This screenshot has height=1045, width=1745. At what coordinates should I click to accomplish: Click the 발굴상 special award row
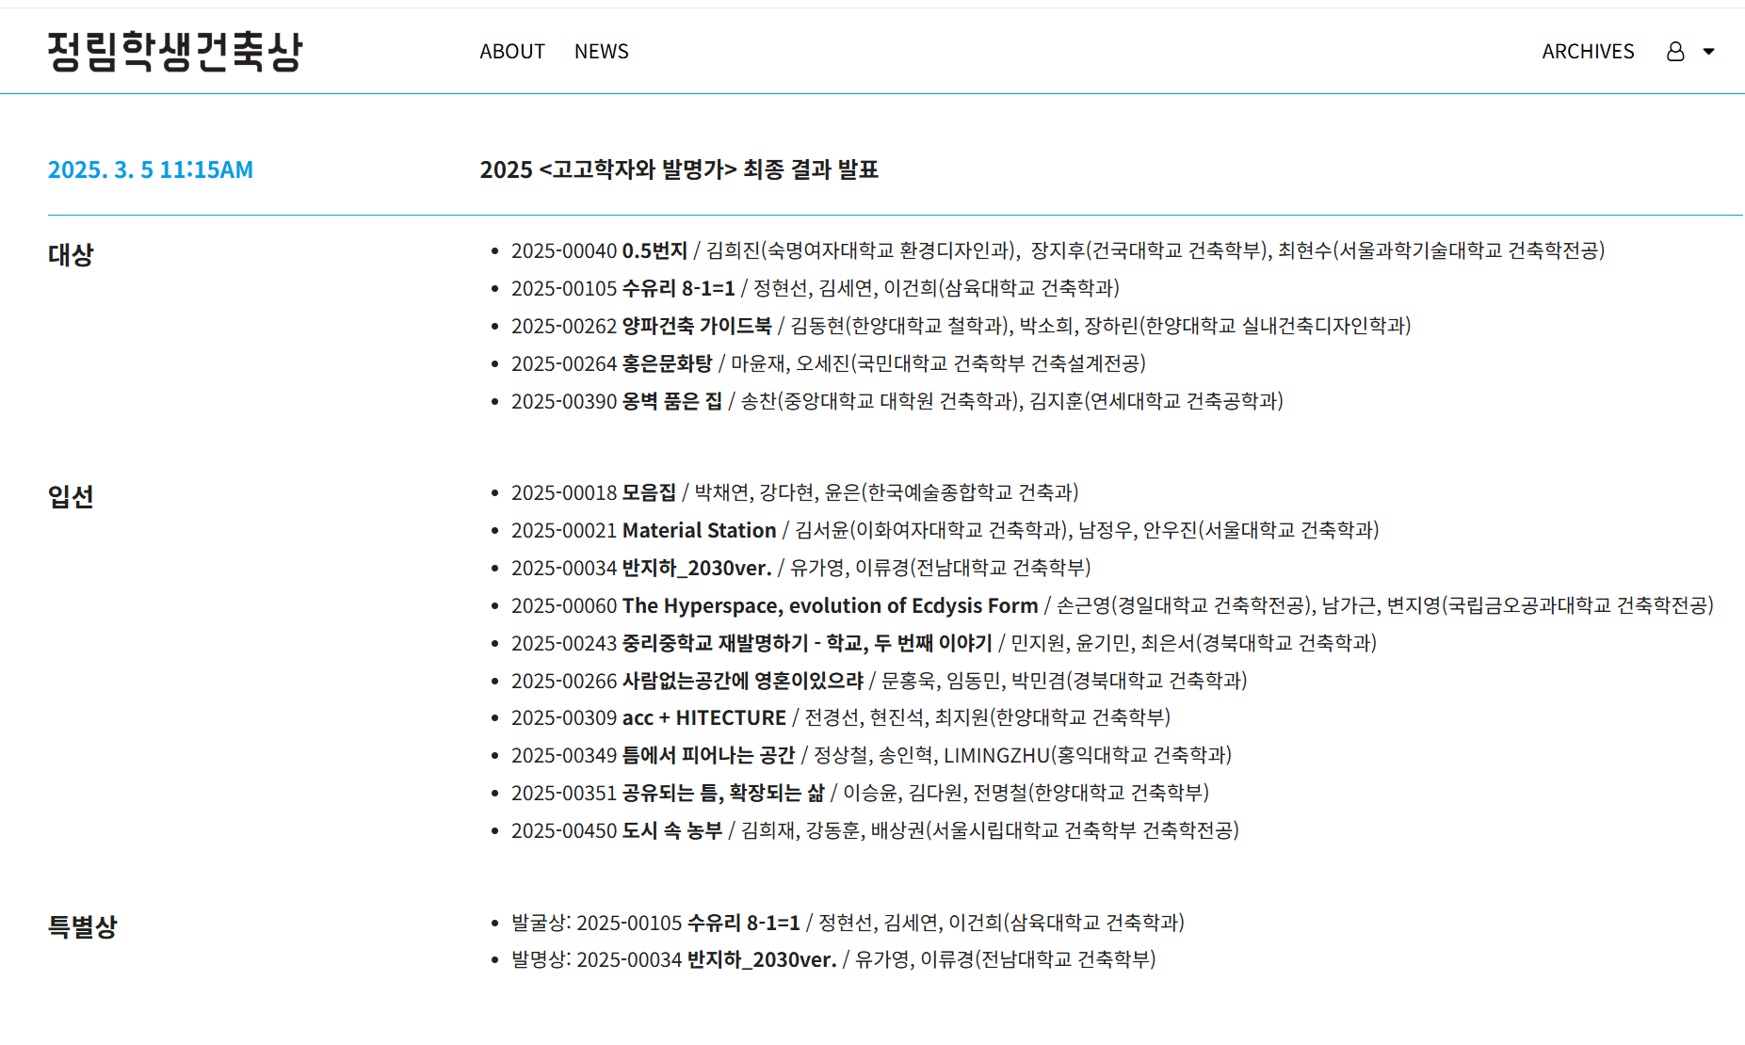[848, 923]
